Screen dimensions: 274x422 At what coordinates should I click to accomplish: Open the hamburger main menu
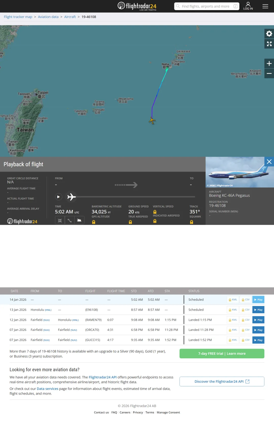(265, 6)
